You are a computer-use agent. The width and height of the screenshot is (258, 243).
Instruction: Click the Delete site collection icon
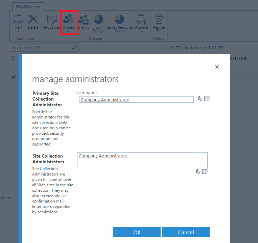[x=33, y=19]
